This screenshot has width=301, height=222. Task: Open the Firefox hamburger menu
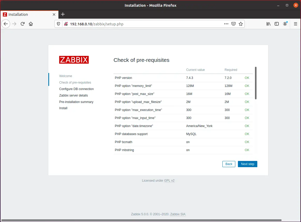[295, 24]
